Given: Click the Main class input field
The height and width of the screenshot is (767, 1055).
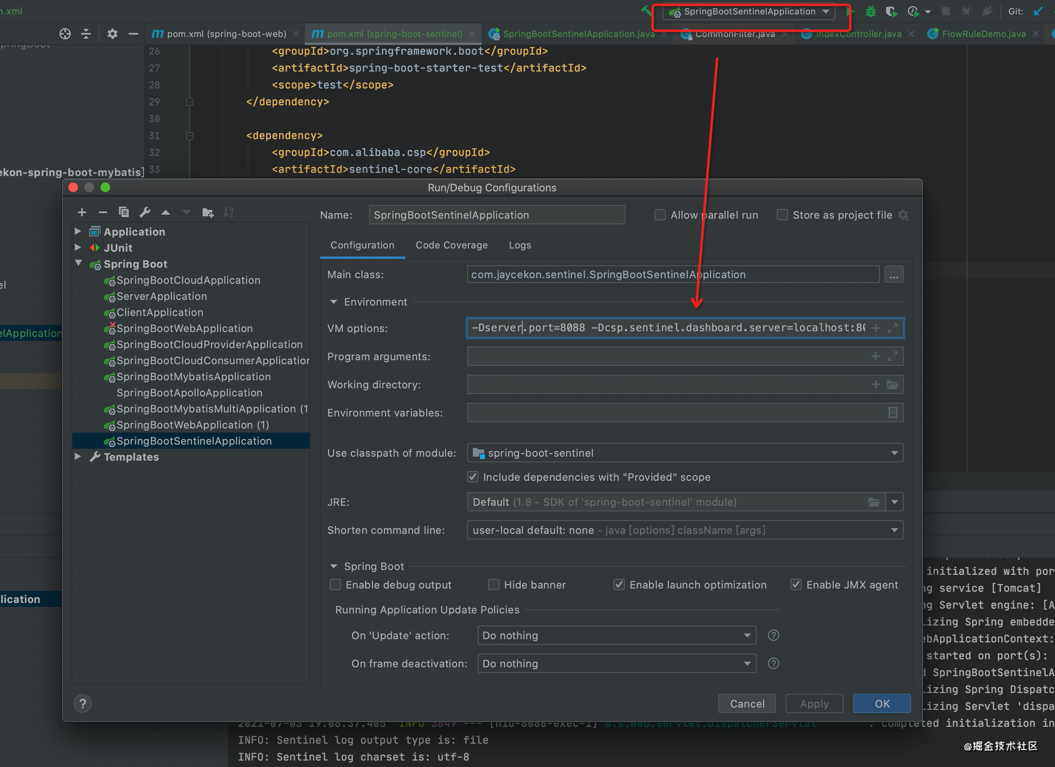Looking at the screenshot, I should [x=673, y=275].
